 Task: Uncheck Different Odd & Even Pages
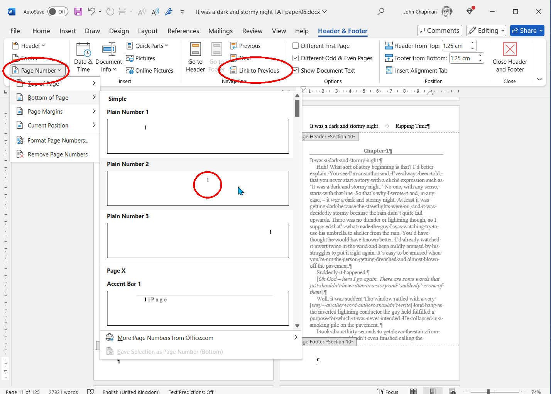pos(296,58)
